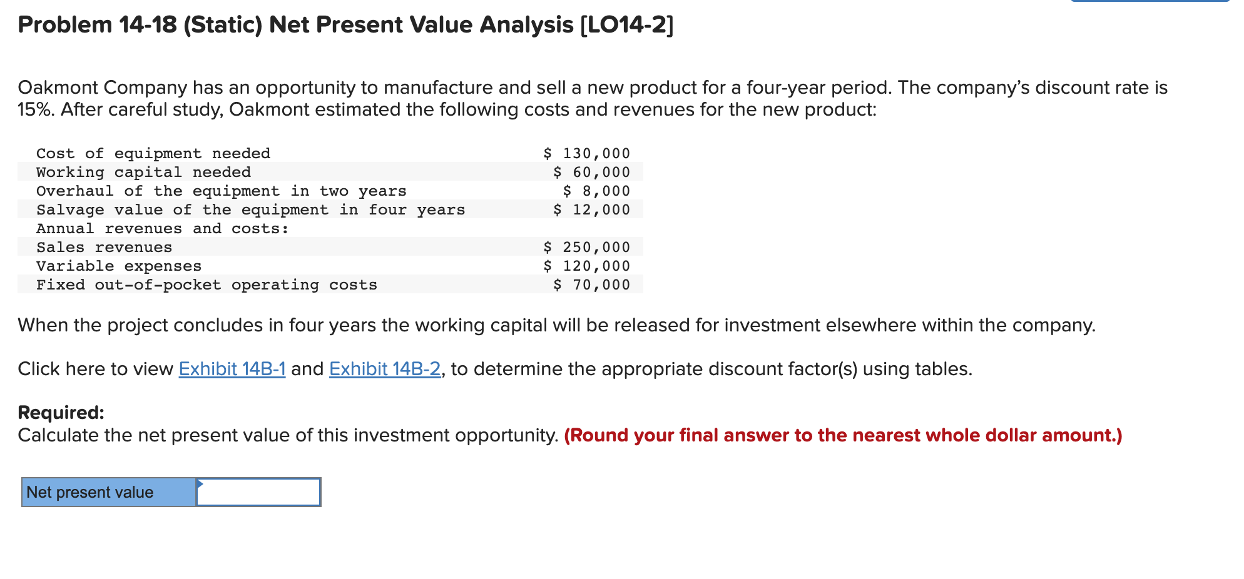
Task: Click the Overhaul of equipment amount $8,000
Action: pyautogui.click(x=596, y=191)
